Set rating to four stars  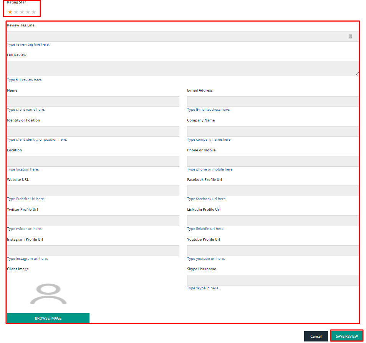[x=28, y=12]
